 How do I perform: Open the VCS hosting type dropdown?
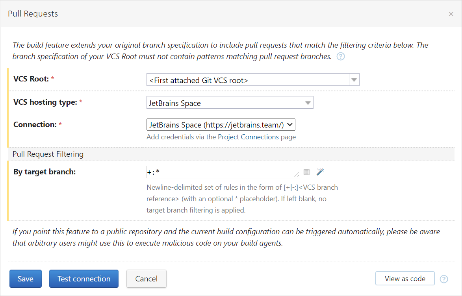(308, 102)
